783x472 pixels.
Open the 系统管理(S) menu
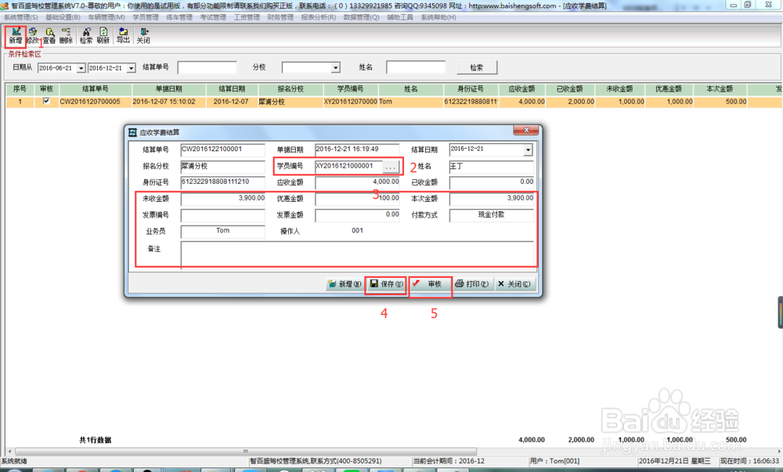click(21, 17)
